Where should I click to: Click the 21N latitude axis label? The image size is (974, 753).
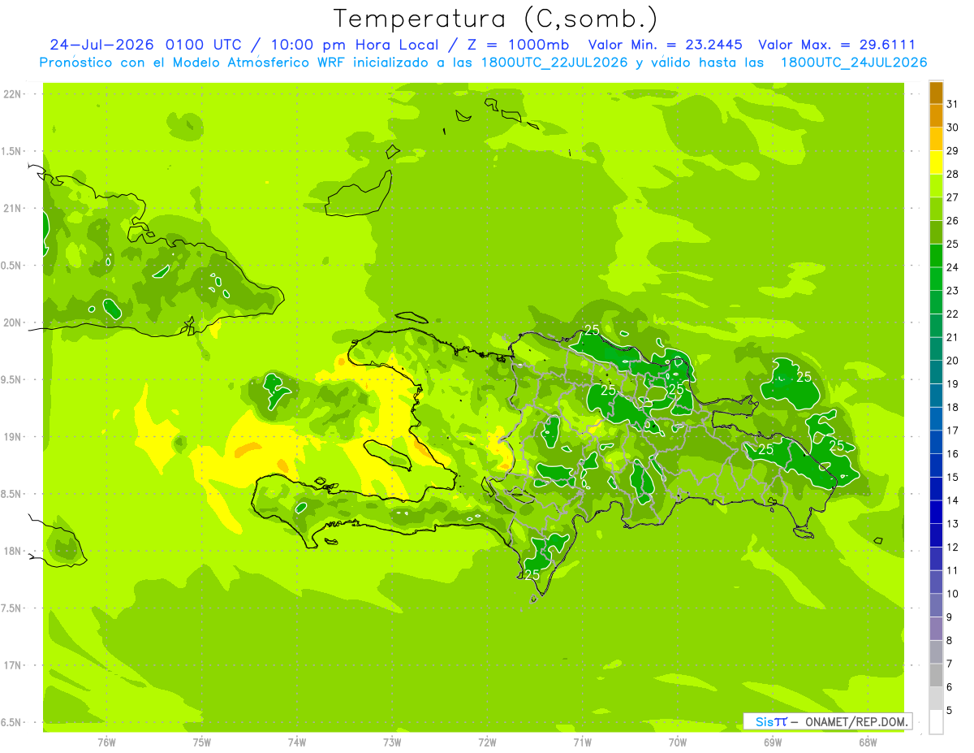point(14,208)
